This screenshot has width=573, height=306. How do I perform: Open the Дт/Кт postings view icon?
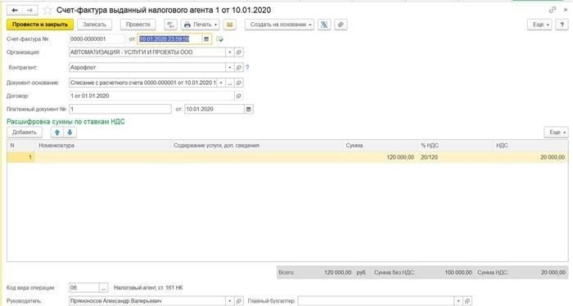point(170,25)
